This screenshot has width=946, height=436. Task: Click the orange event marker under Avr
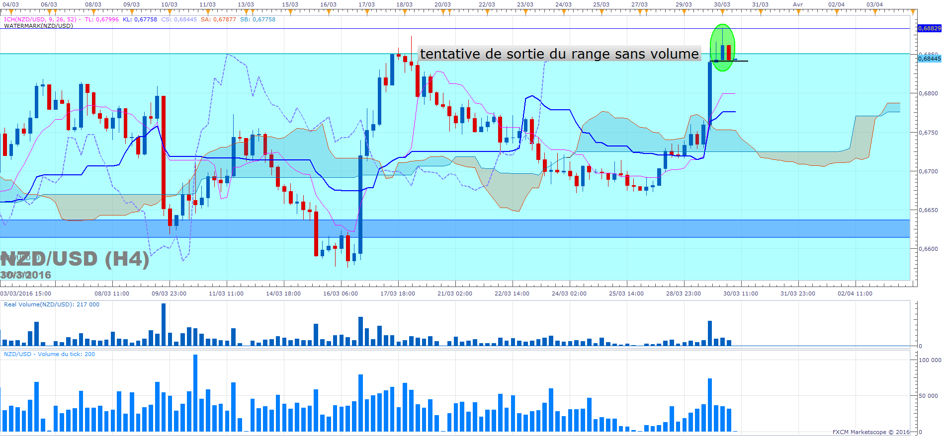point(798,11)
